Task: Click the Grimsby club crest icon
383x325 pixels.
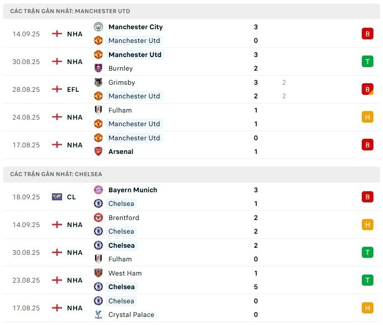Action: click(x=98, y=82)
